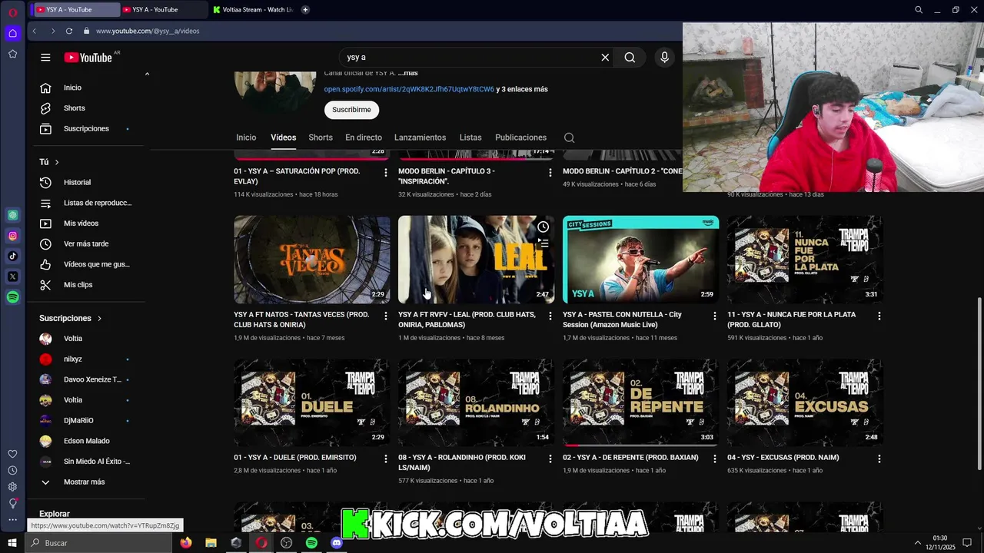Viewport: 984px width, 553px height.
Task: Reload the page in the browser
Action: click(69, 31)
